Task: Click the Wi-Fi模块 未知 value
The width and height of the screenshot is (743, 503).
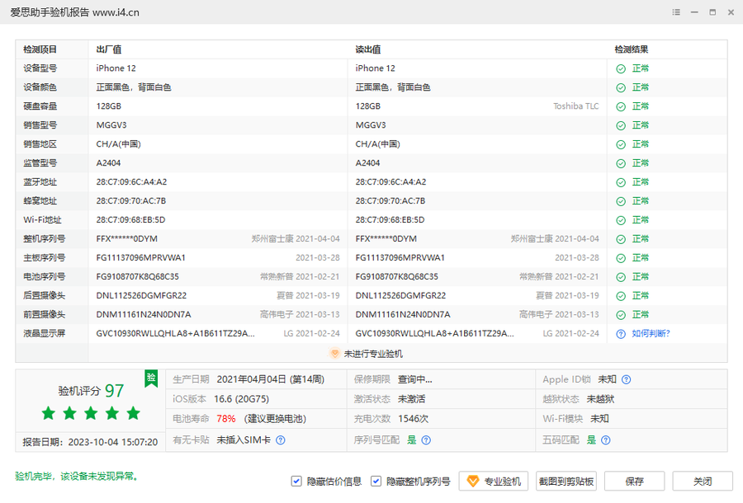Action: click(x=599, y=419)
